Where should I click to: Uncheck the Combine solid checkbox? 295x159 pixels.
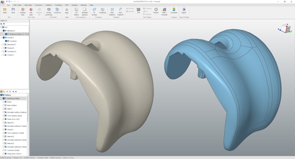click(x=6, y=41)
